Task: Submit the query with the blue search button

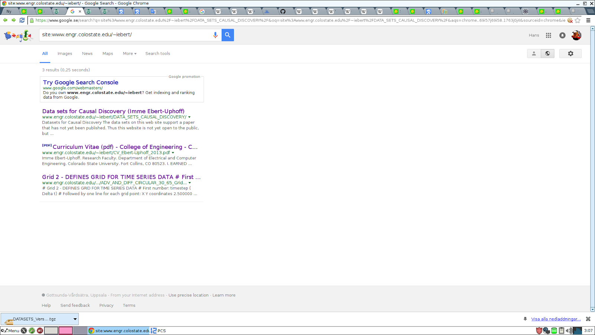Action: [x=228, y=35]
